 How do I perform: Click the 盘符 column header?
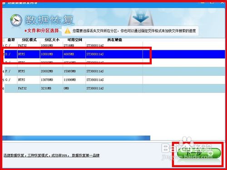[x=11, y=40]
